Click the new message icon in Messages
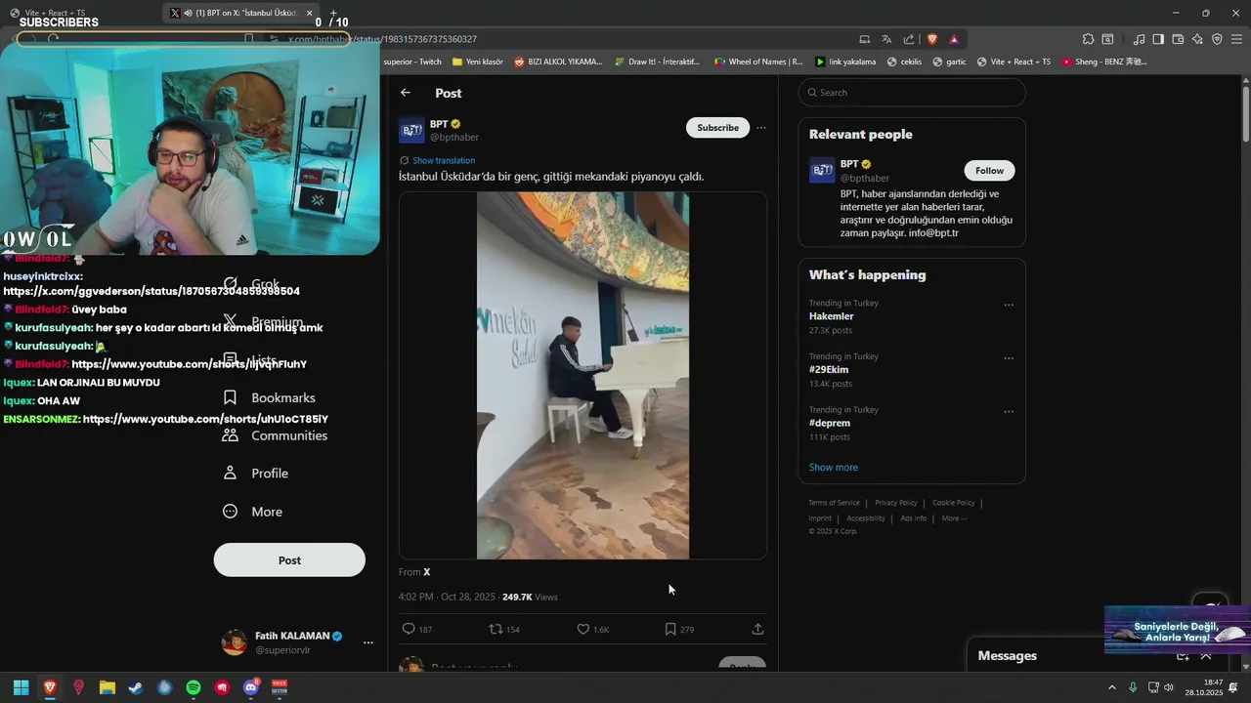The image size is (1251, 703). [1184, 656]
